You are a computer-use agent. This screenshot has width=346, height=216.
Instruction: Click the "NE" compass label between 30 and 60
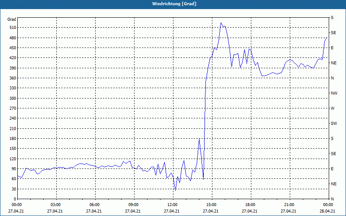tap(333, 184)
